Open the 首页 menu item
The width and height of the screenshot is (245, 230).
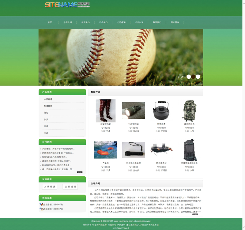tap(50, 22)
